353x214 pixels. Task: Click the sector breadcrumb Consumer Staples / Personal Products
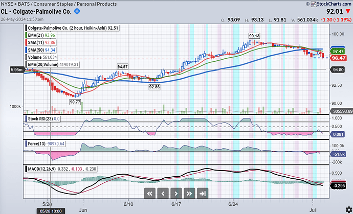tap(75, 4)
